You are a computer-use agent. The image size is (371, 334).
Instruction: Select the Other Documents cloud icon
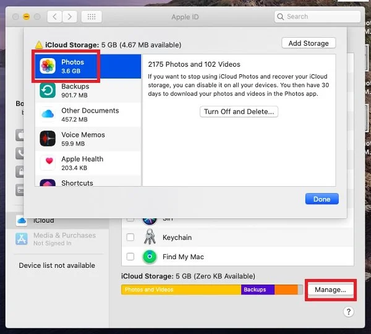48,114
